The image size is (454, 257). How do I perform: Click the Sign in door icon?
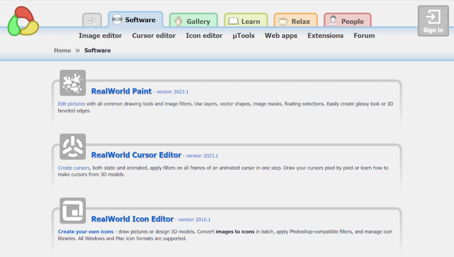[433, 16]
